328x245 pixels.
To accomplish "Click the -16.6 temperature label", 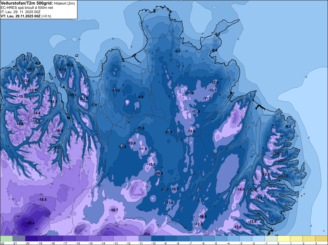I will click(x=202, y=217).
